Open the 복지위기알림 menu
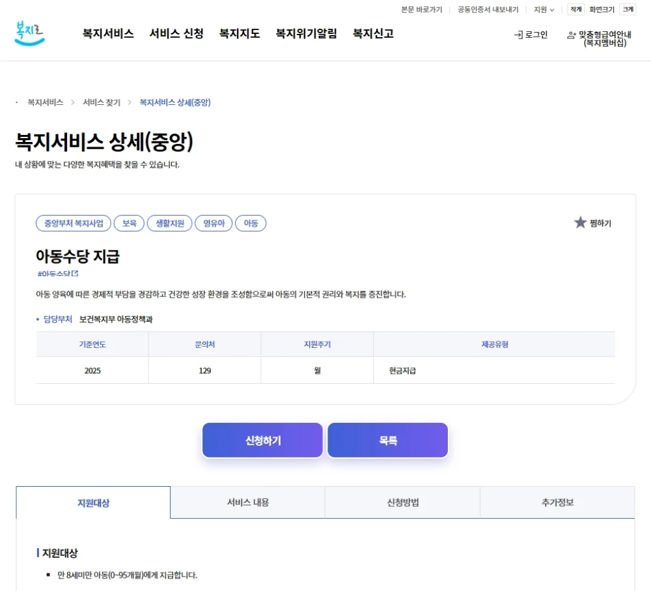The image size is (651, 591). 306,34
